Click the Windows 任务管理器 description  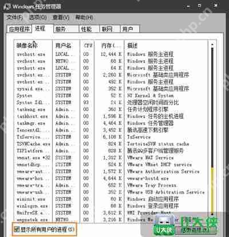(151, 123)
